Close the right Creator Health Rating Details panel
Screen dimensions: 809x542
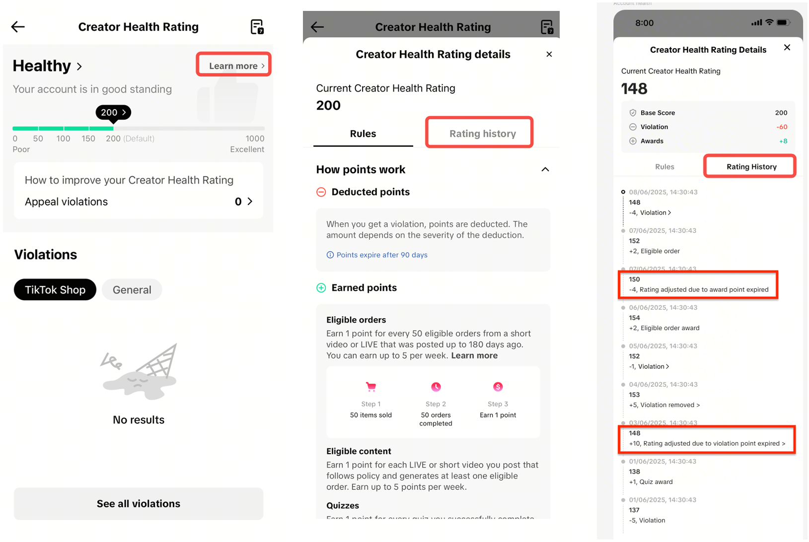(x=787, y=48)
